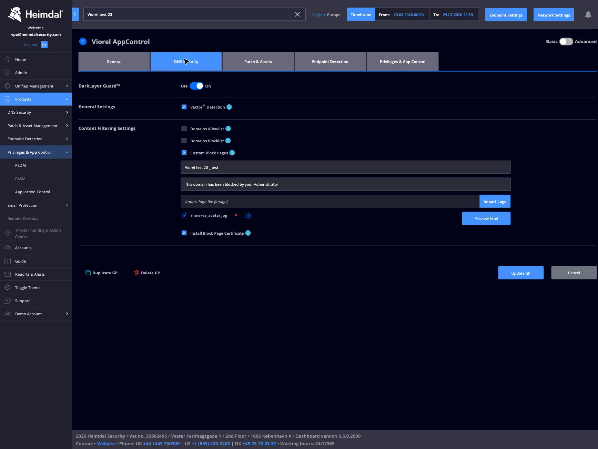Click the Admin sidebar icon
The width and height of the screenshot is (598, 449).
8,73
